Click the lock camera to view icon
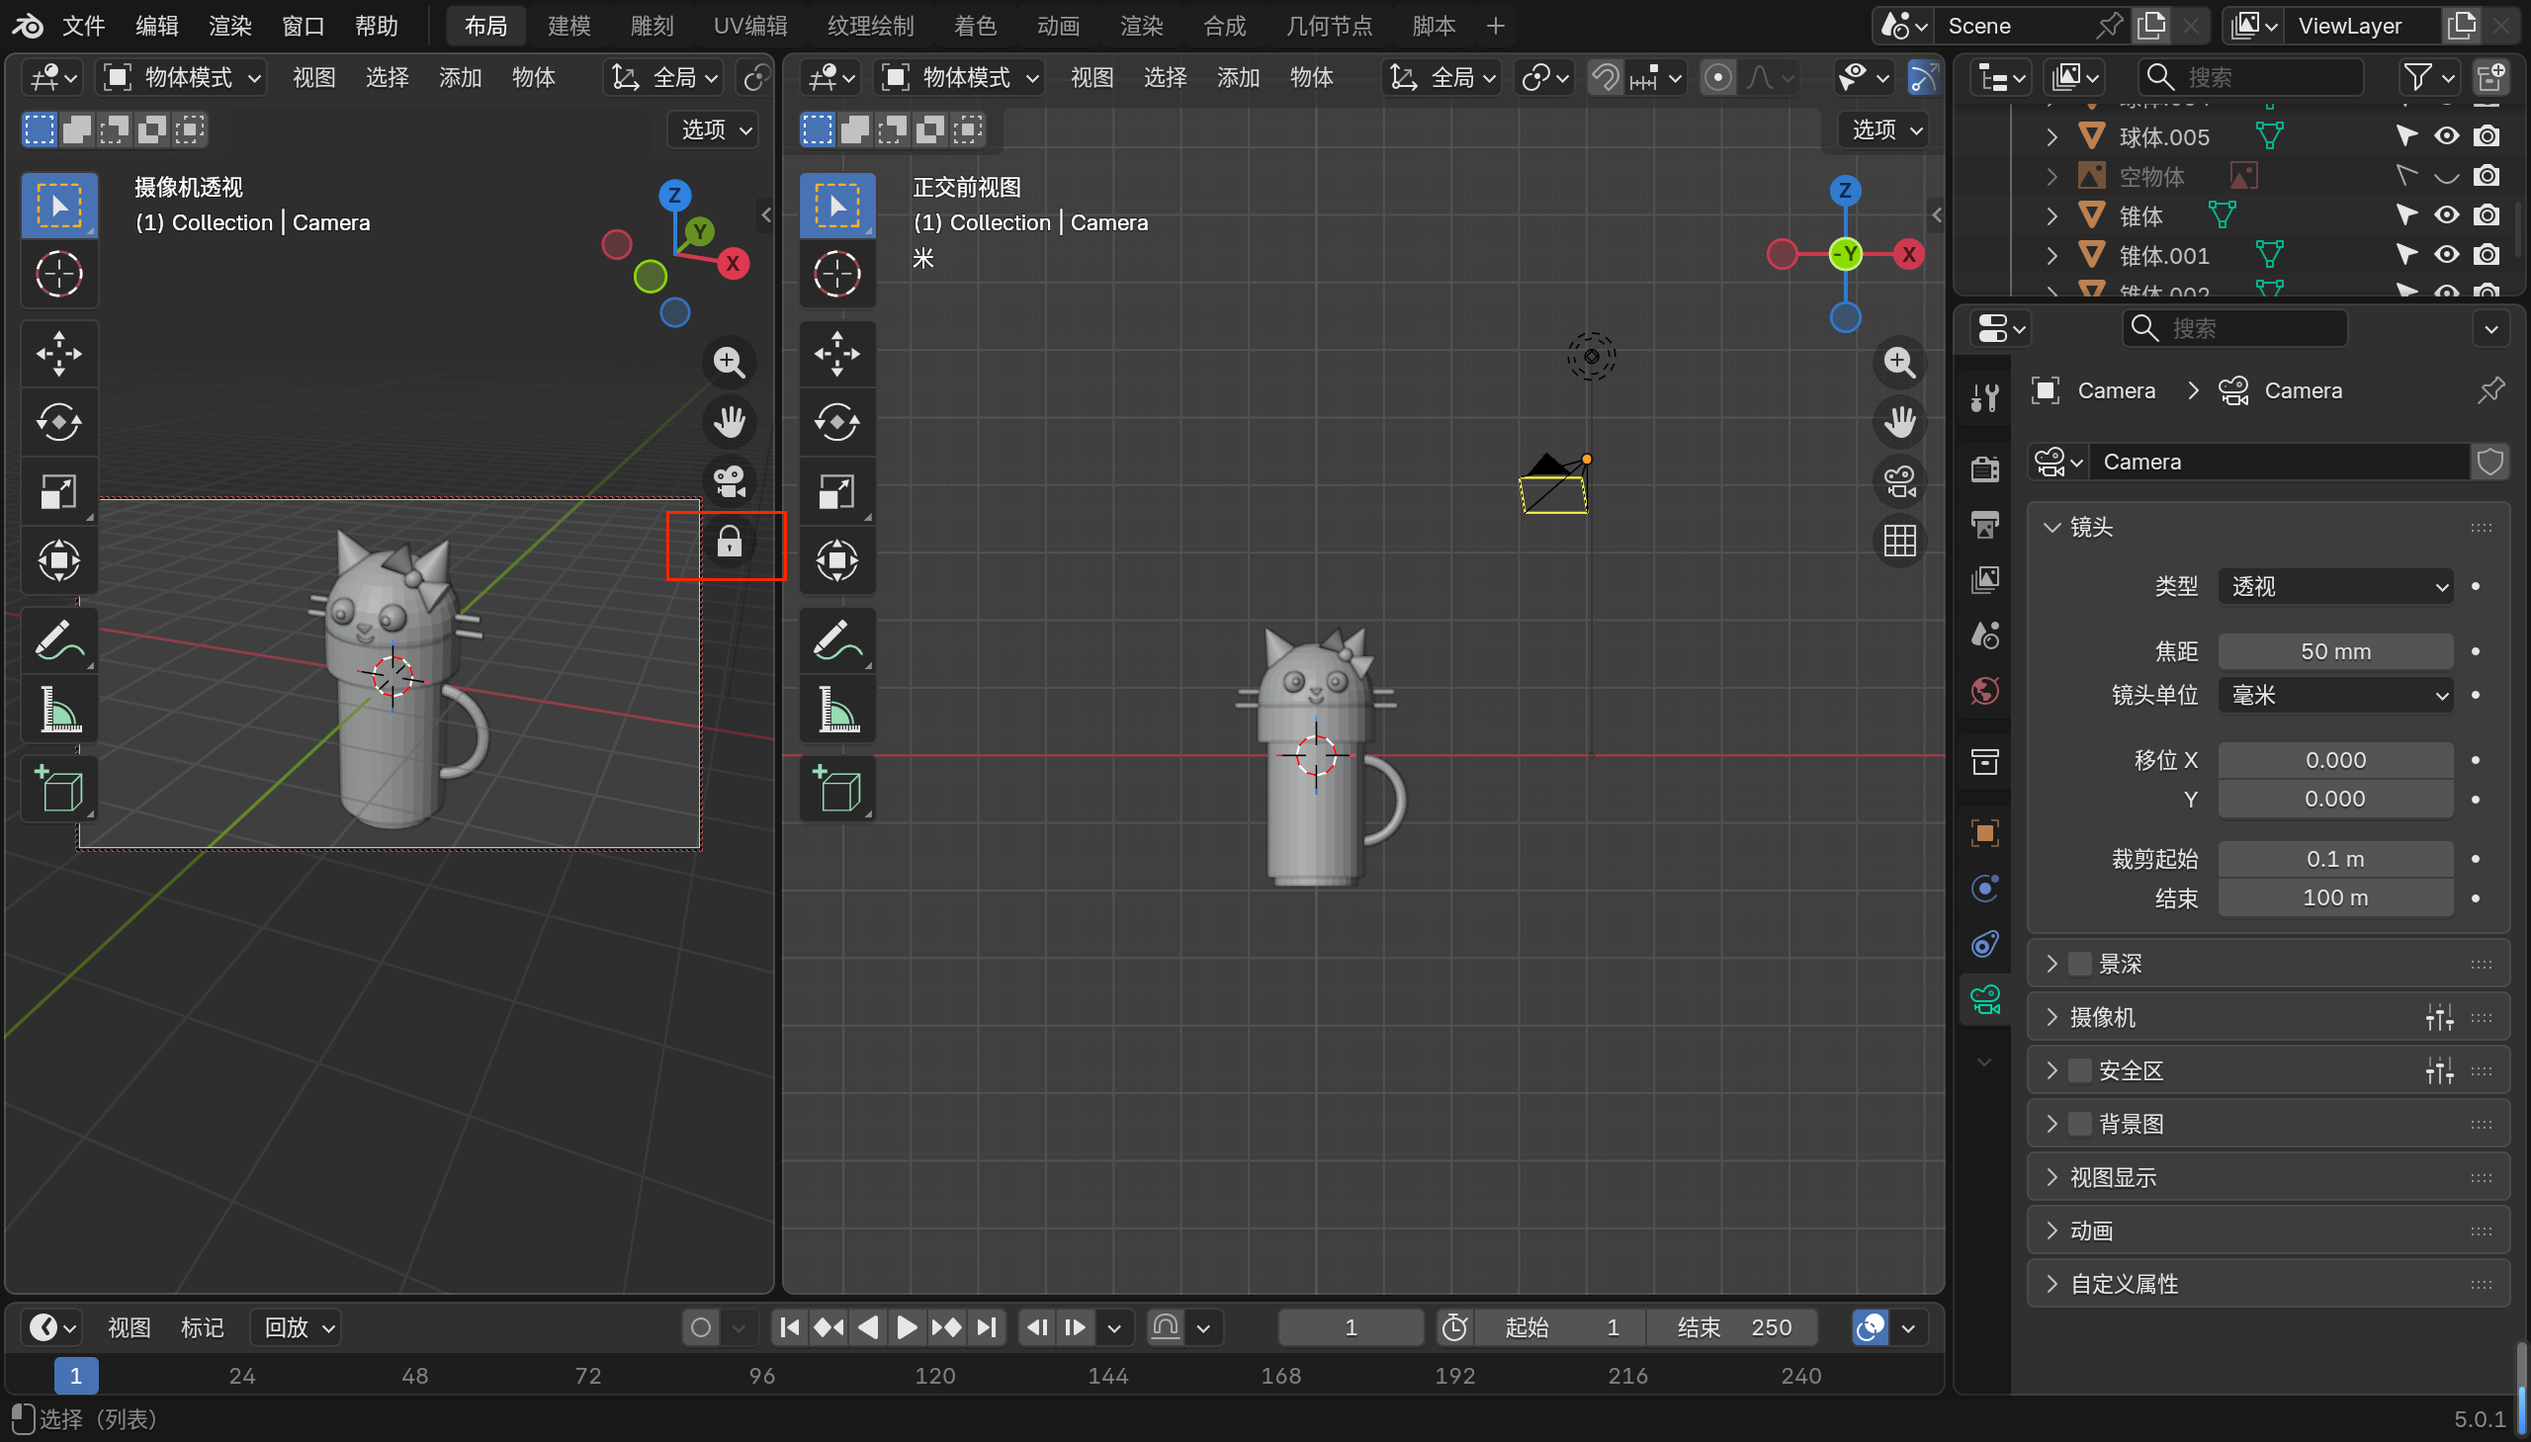This screenshot has height=1442, width=2531. [729, 543]
